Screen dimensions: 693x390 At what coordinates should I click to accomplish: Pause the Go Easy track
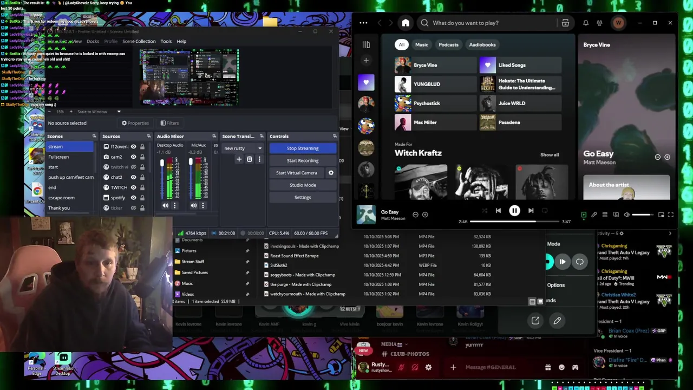(x=514, y=211)
